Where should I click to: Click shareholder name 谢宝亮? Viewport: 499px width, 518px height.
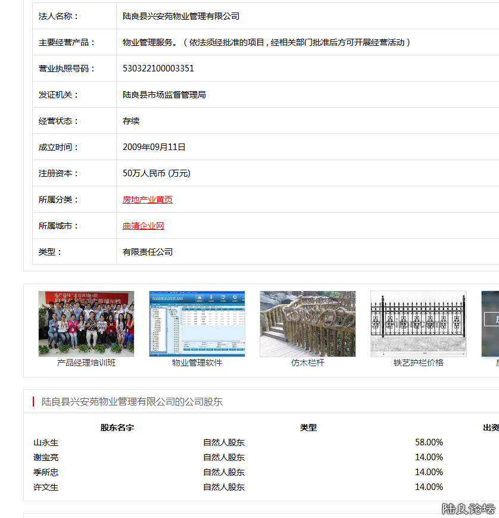46,457
